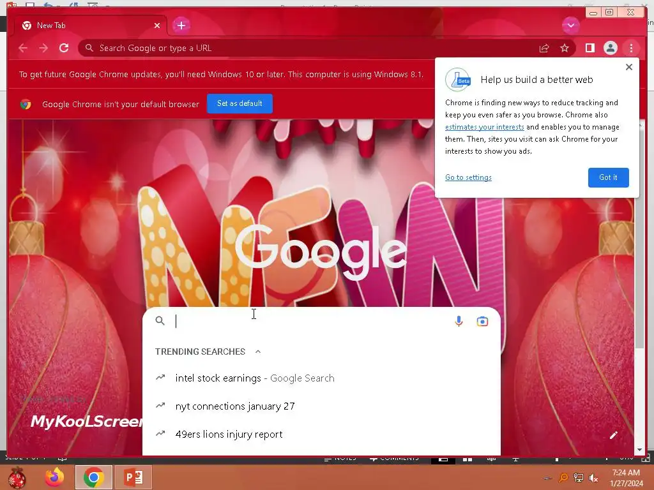Image resolution: width=654 pixels, height=490 pixels.
Task: Open the Chrome three-dot menu
Action: (631, 48)
